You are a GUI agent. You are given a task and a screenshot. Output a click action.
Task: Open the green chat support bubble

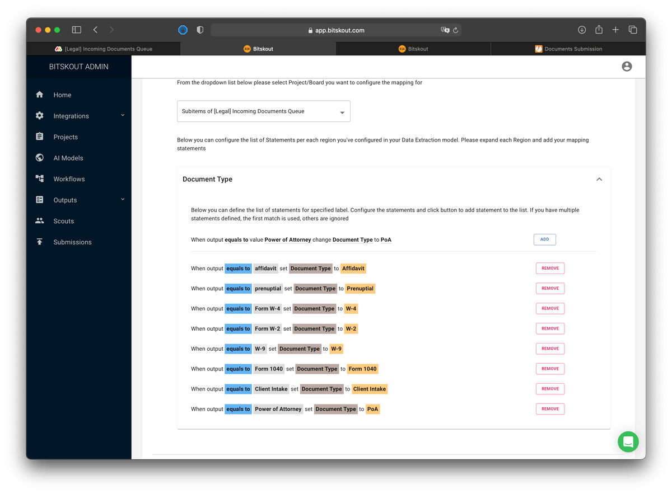coord(628,441)
